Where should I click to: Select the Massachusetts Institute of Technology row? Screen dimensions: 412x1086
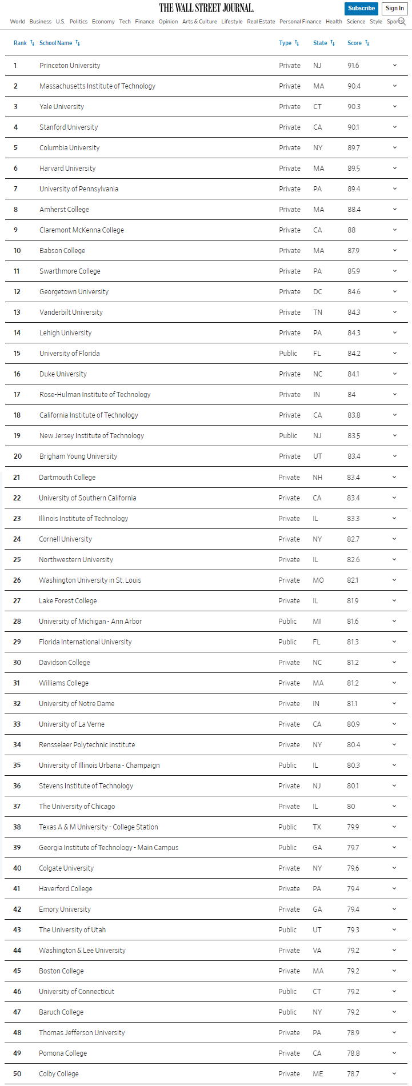coord(97,86)
